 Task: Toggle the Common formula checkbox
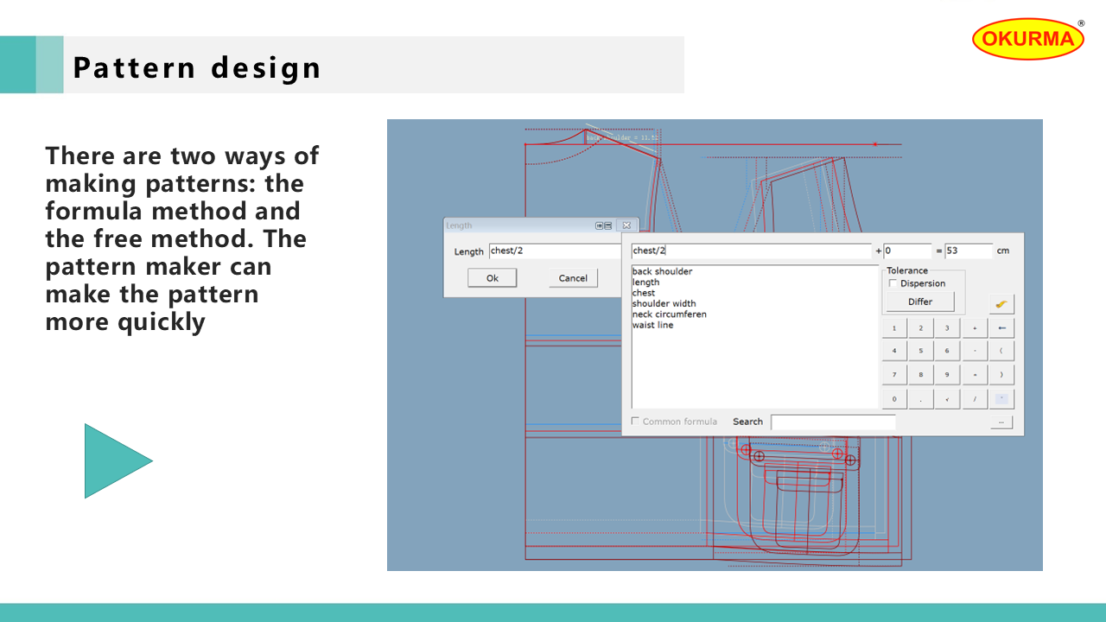coord(636,422)
